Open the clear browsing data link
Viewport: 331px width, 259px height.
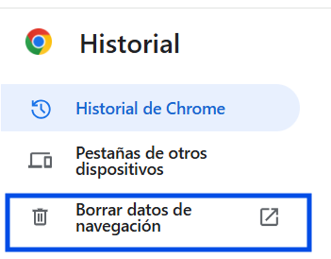click(158, 223)
